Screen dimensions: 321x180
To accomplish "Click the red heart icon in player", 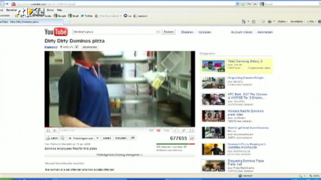I will [x=158, y=130].
